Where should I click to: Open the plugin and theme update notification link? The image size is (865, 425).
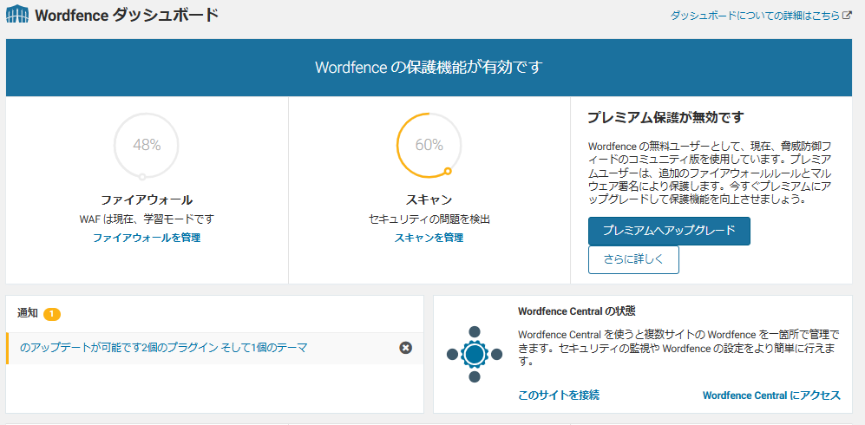point(163,348)
